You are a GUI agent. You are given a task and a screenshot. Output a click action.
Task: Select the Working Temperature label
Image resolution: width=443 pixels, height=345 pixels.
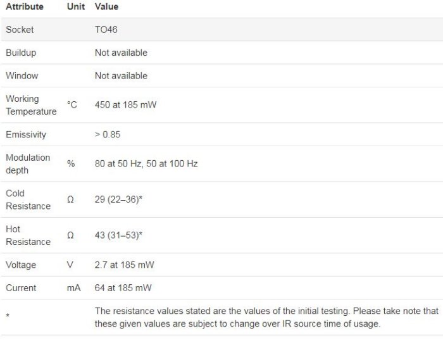[31, 105]
